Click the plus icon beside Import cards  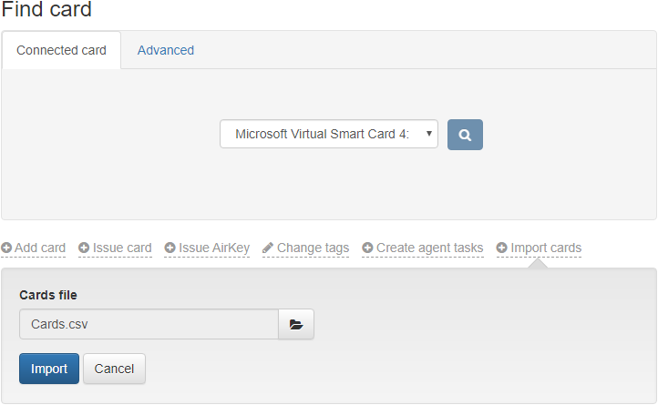click(x=502, y=248)
